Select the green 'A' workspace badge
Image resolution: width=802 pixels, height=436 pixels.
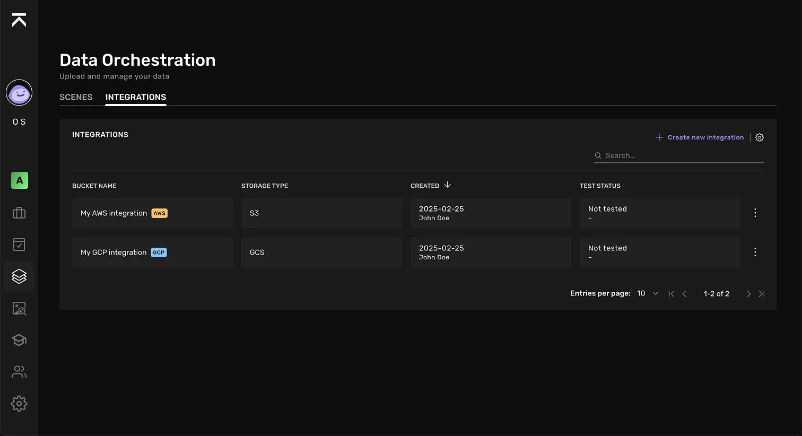(x=20, y=180)
